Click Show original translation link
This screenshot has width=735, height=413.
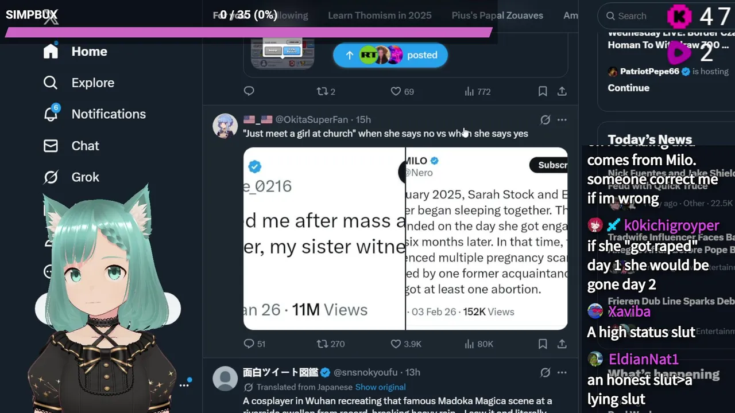tap(380, 387)
